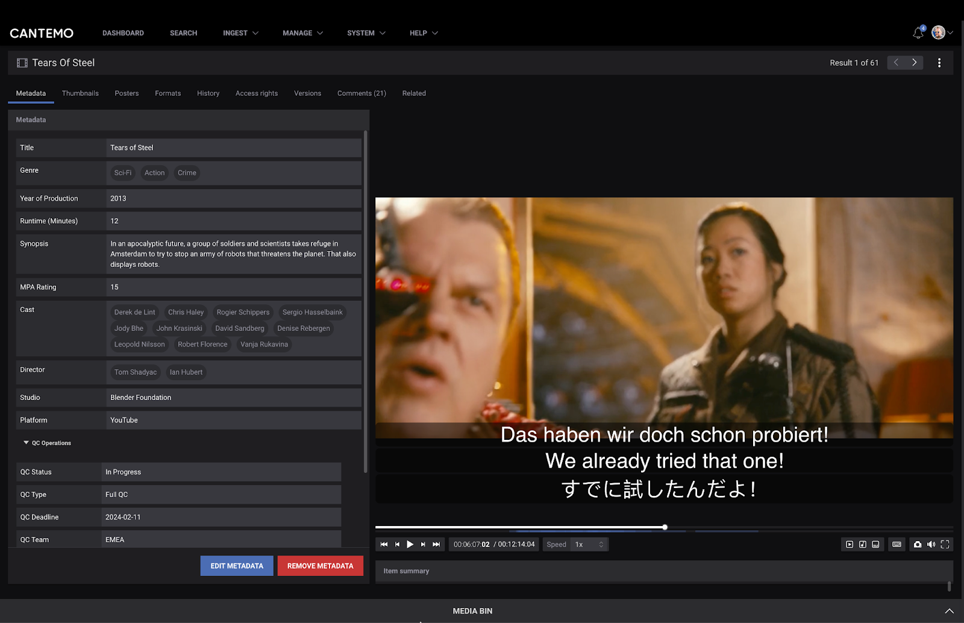Mute the player volume icon
Viewport: 964px width, 623px height.
point(931,544)
